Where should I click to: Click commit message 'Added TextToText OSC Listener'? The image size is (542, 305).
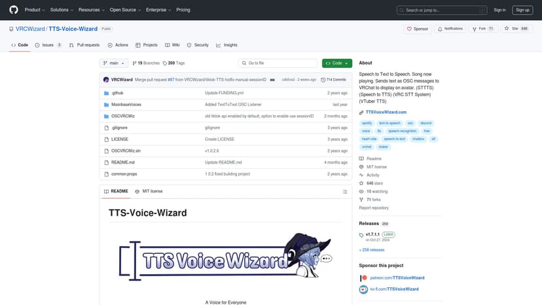tap(233, 105)
